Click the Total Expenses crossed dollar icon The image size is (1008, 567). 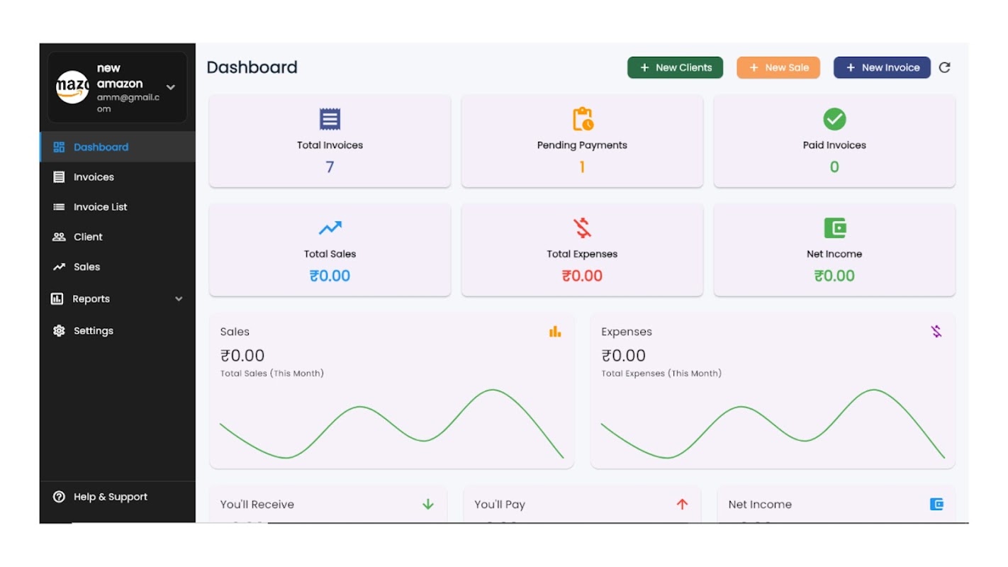582,228
